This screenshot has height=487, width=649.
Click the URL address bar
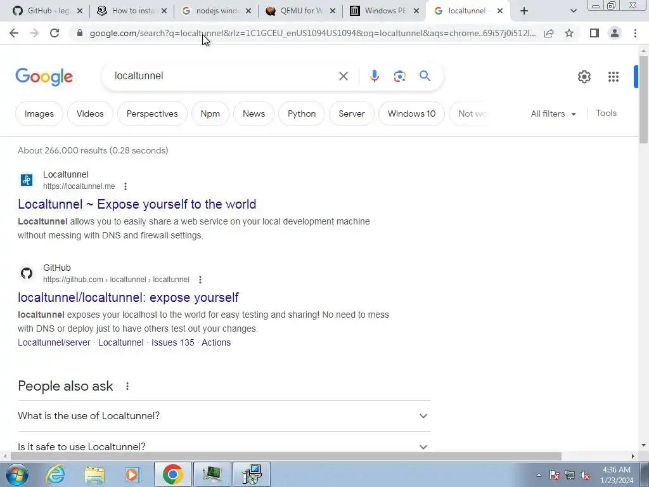(x=312, y=33)
